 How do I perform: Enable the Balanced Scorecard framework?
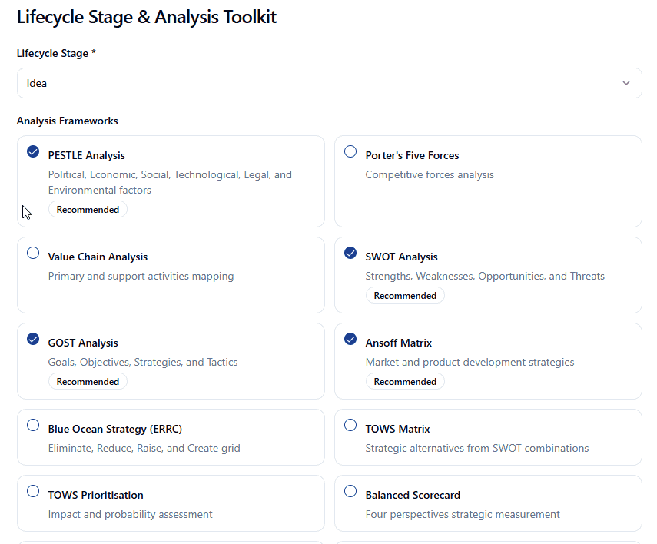(x=350, y=491)
